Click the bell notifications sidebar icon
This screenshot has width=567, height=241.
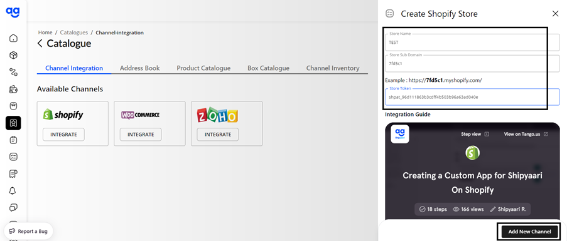(13, 190)
